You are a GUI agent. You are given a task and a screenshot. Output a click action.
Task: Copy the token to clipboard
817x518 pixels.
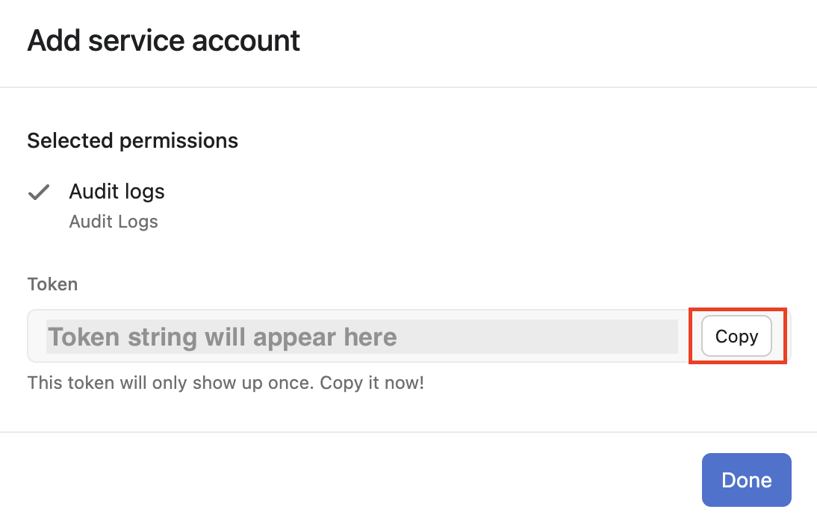[x=736, y=337]
